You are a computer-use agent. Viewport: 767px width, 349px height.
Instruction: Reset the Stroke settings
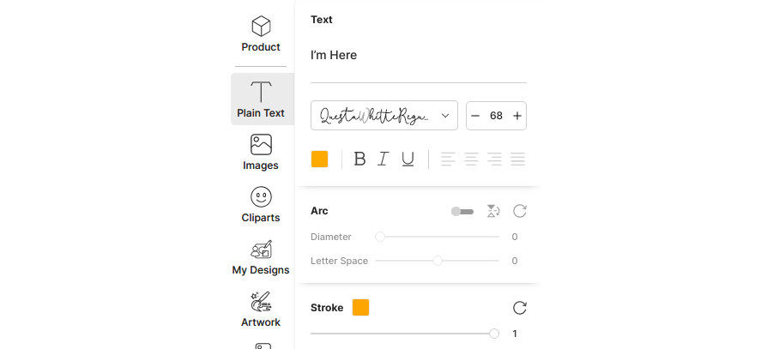(519, 308)
